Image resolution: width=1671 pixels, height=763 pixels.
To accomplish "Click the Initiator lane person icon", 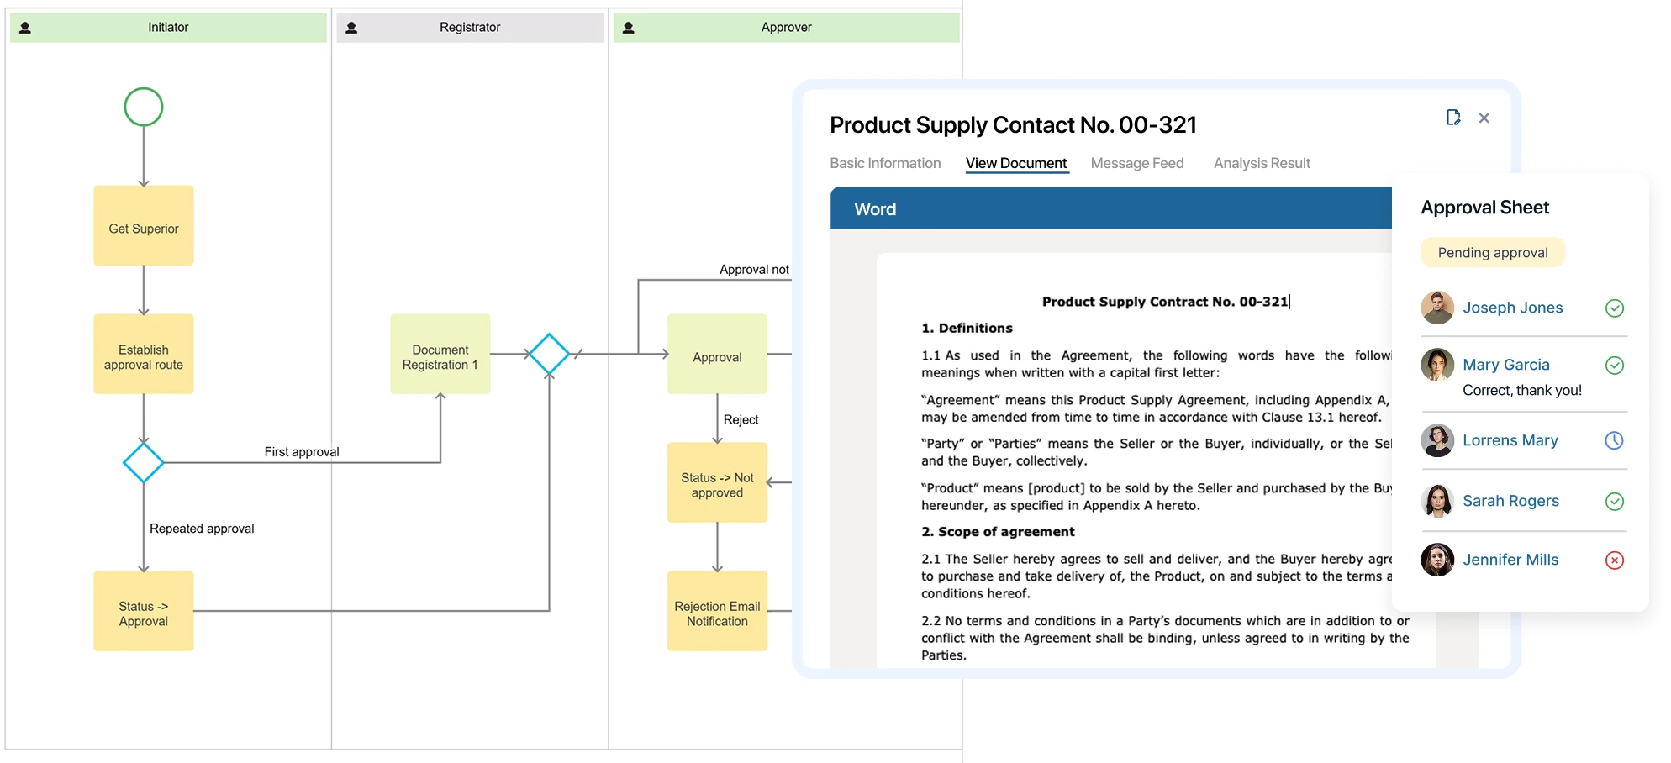I will (x=25, y=28).
